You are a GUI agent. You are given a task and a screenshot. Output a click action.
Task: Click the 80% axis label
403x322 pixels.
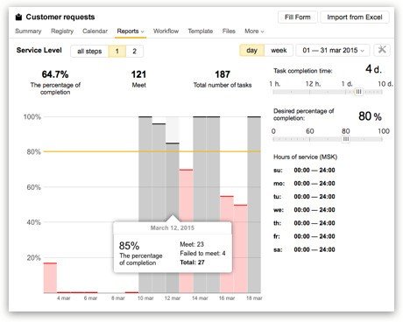tap(33, 151)
